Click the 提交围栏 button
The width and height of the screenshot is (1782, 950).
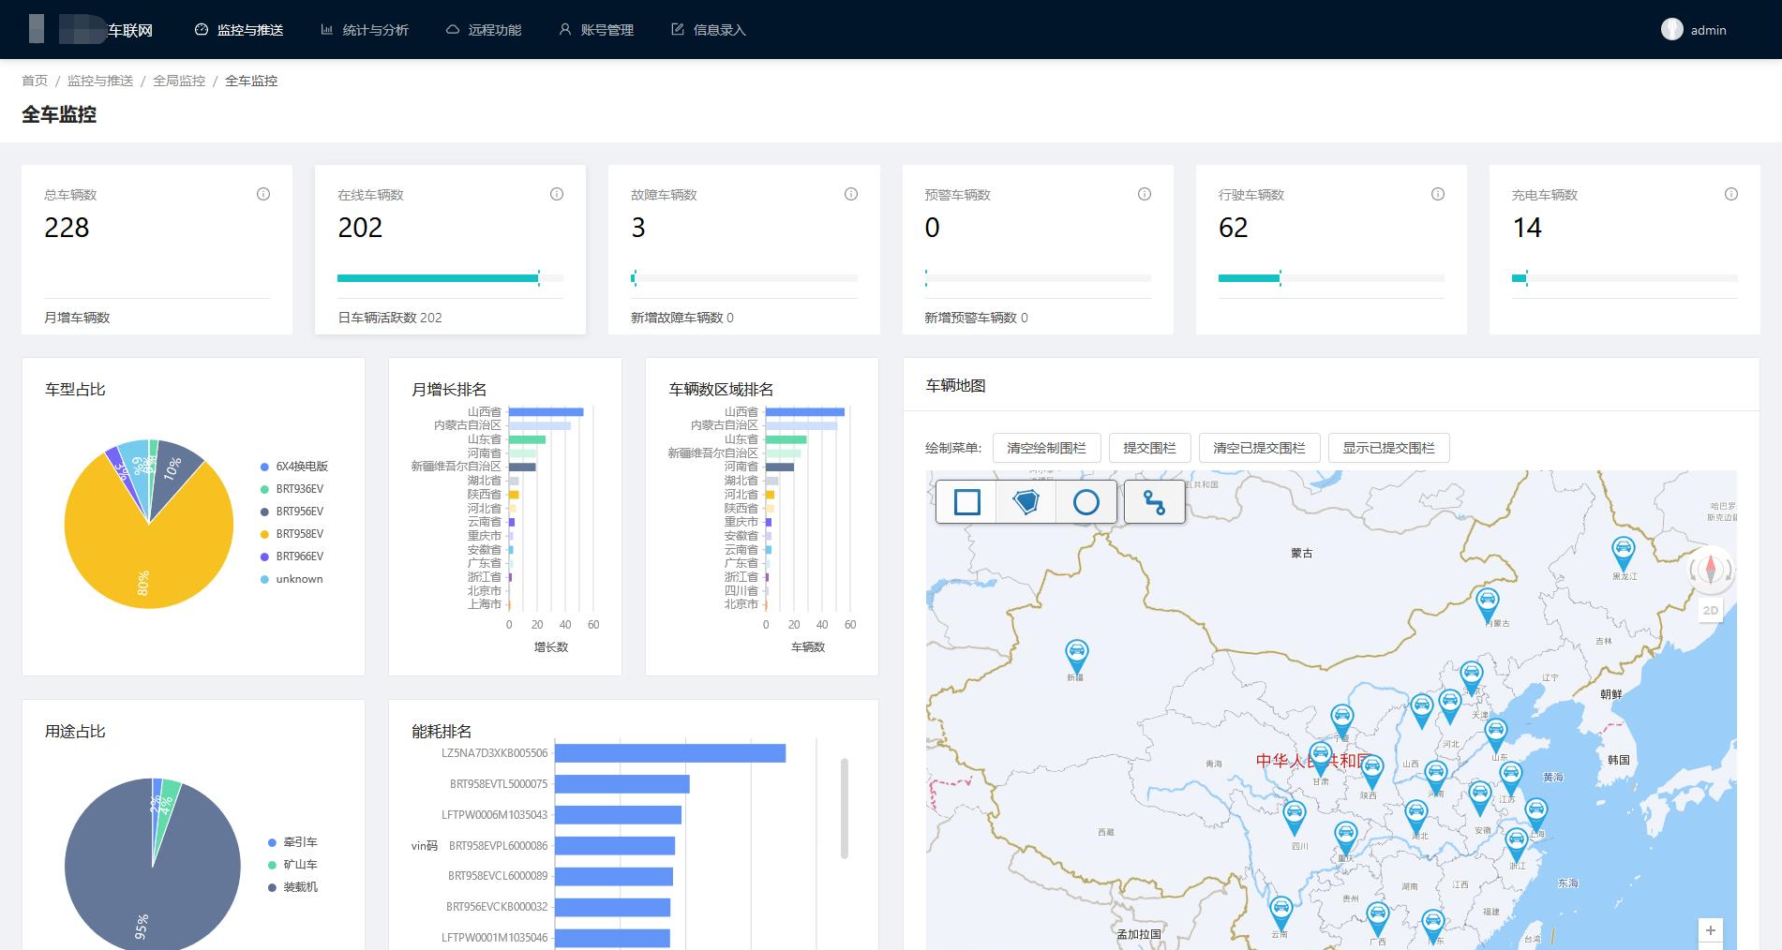click(x=1149, y=448)
